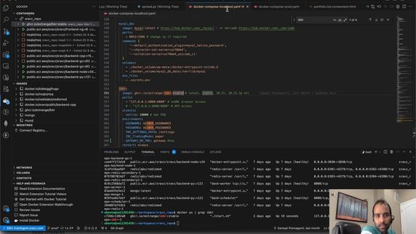This screenshot has width=416, height=234.
Task: Open Docker panel More Actions ellipsis
Action: click(94, 6)
